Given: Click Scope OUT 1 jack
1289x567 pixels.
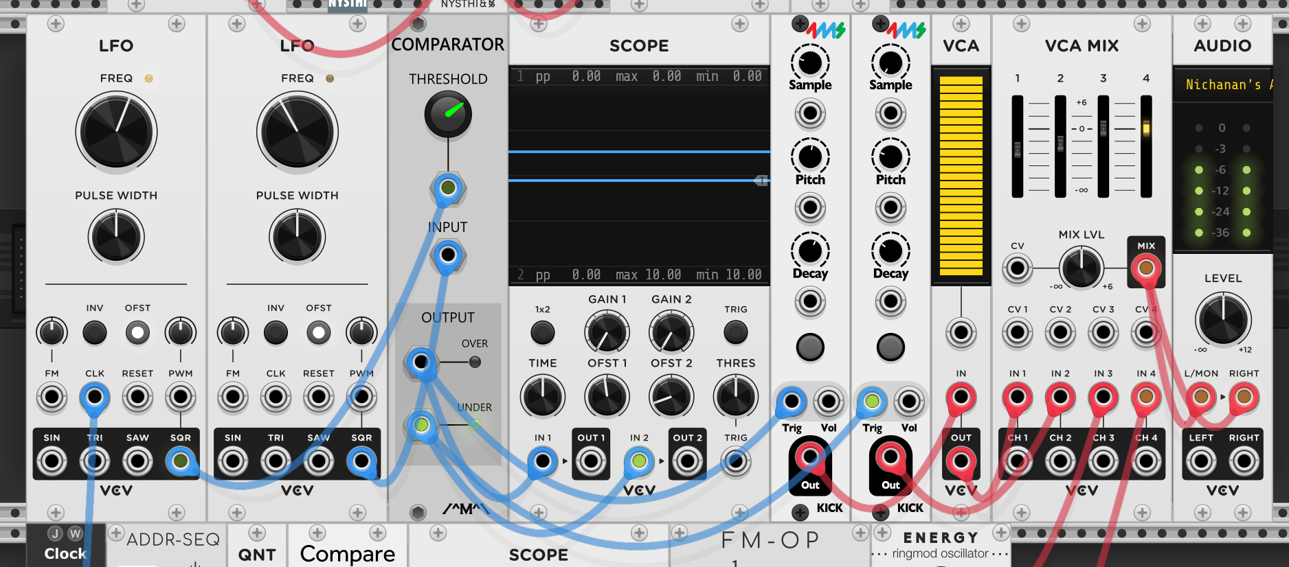Looking at the screenshot, I should [x=591, y=461].
